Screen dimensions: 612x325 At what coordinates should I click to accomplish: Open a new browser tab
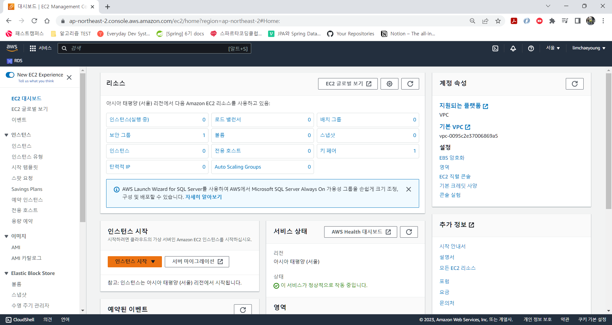[108, 7]
